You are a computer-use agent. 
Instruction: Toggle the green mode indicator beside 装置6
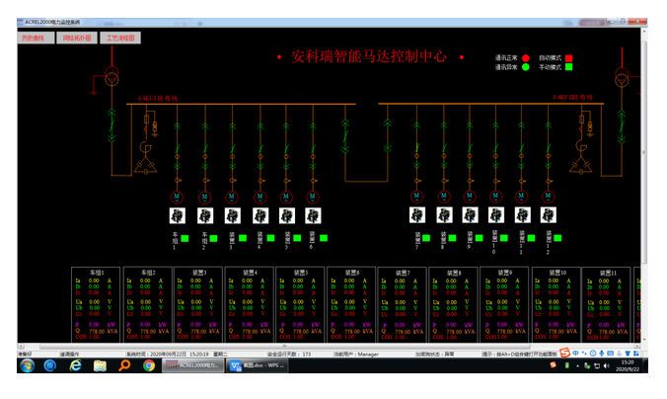[x=324, y=238]
